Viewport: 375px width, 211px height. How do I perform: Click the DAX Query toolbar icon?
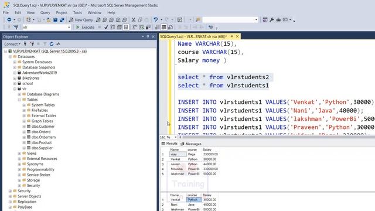(125, 20)
